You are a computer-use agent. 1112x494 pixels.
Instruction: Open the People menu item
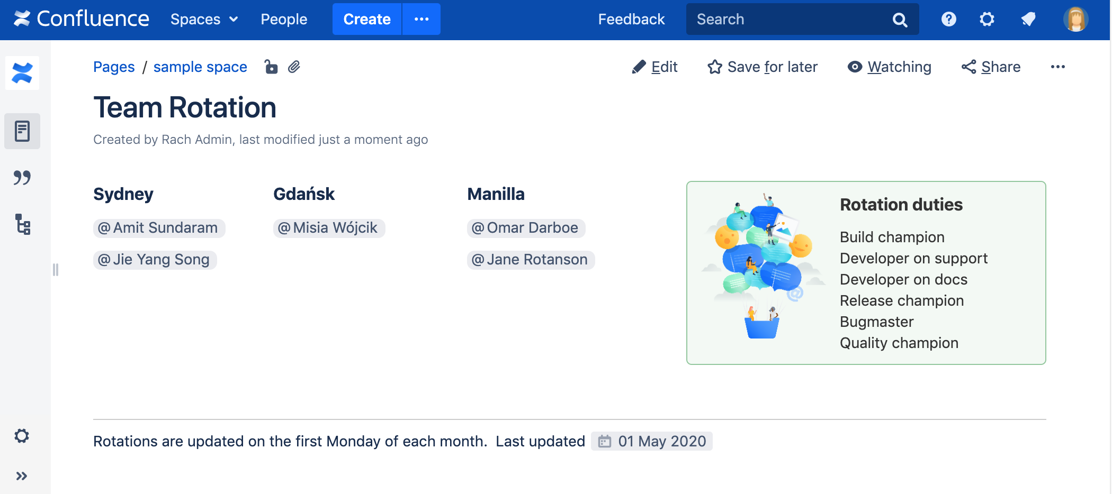point(284,20)
